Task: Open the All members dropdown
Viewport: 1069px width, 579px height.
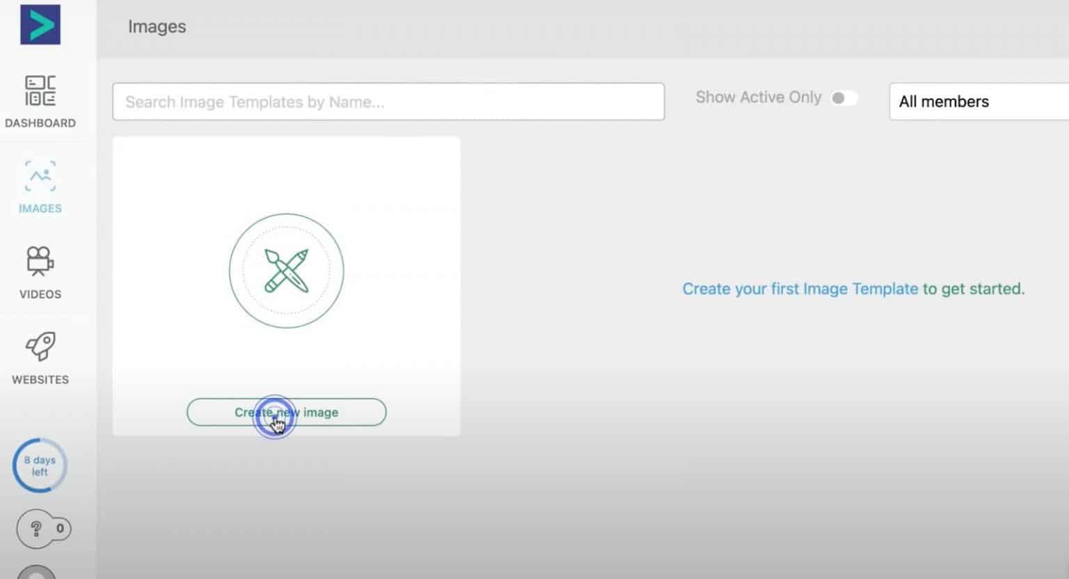Action: point(974,102)
